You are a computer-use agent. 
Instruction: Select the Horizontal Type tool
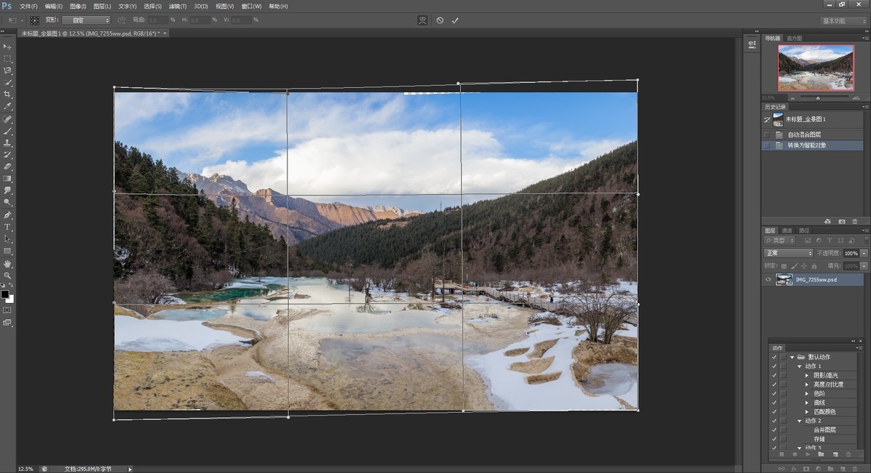7,227
